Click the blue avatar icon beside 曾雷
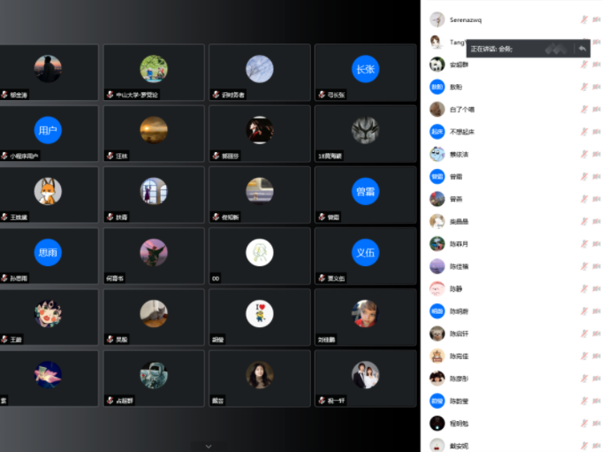Screen dimensions: 615x452 [x=437, y=177]
